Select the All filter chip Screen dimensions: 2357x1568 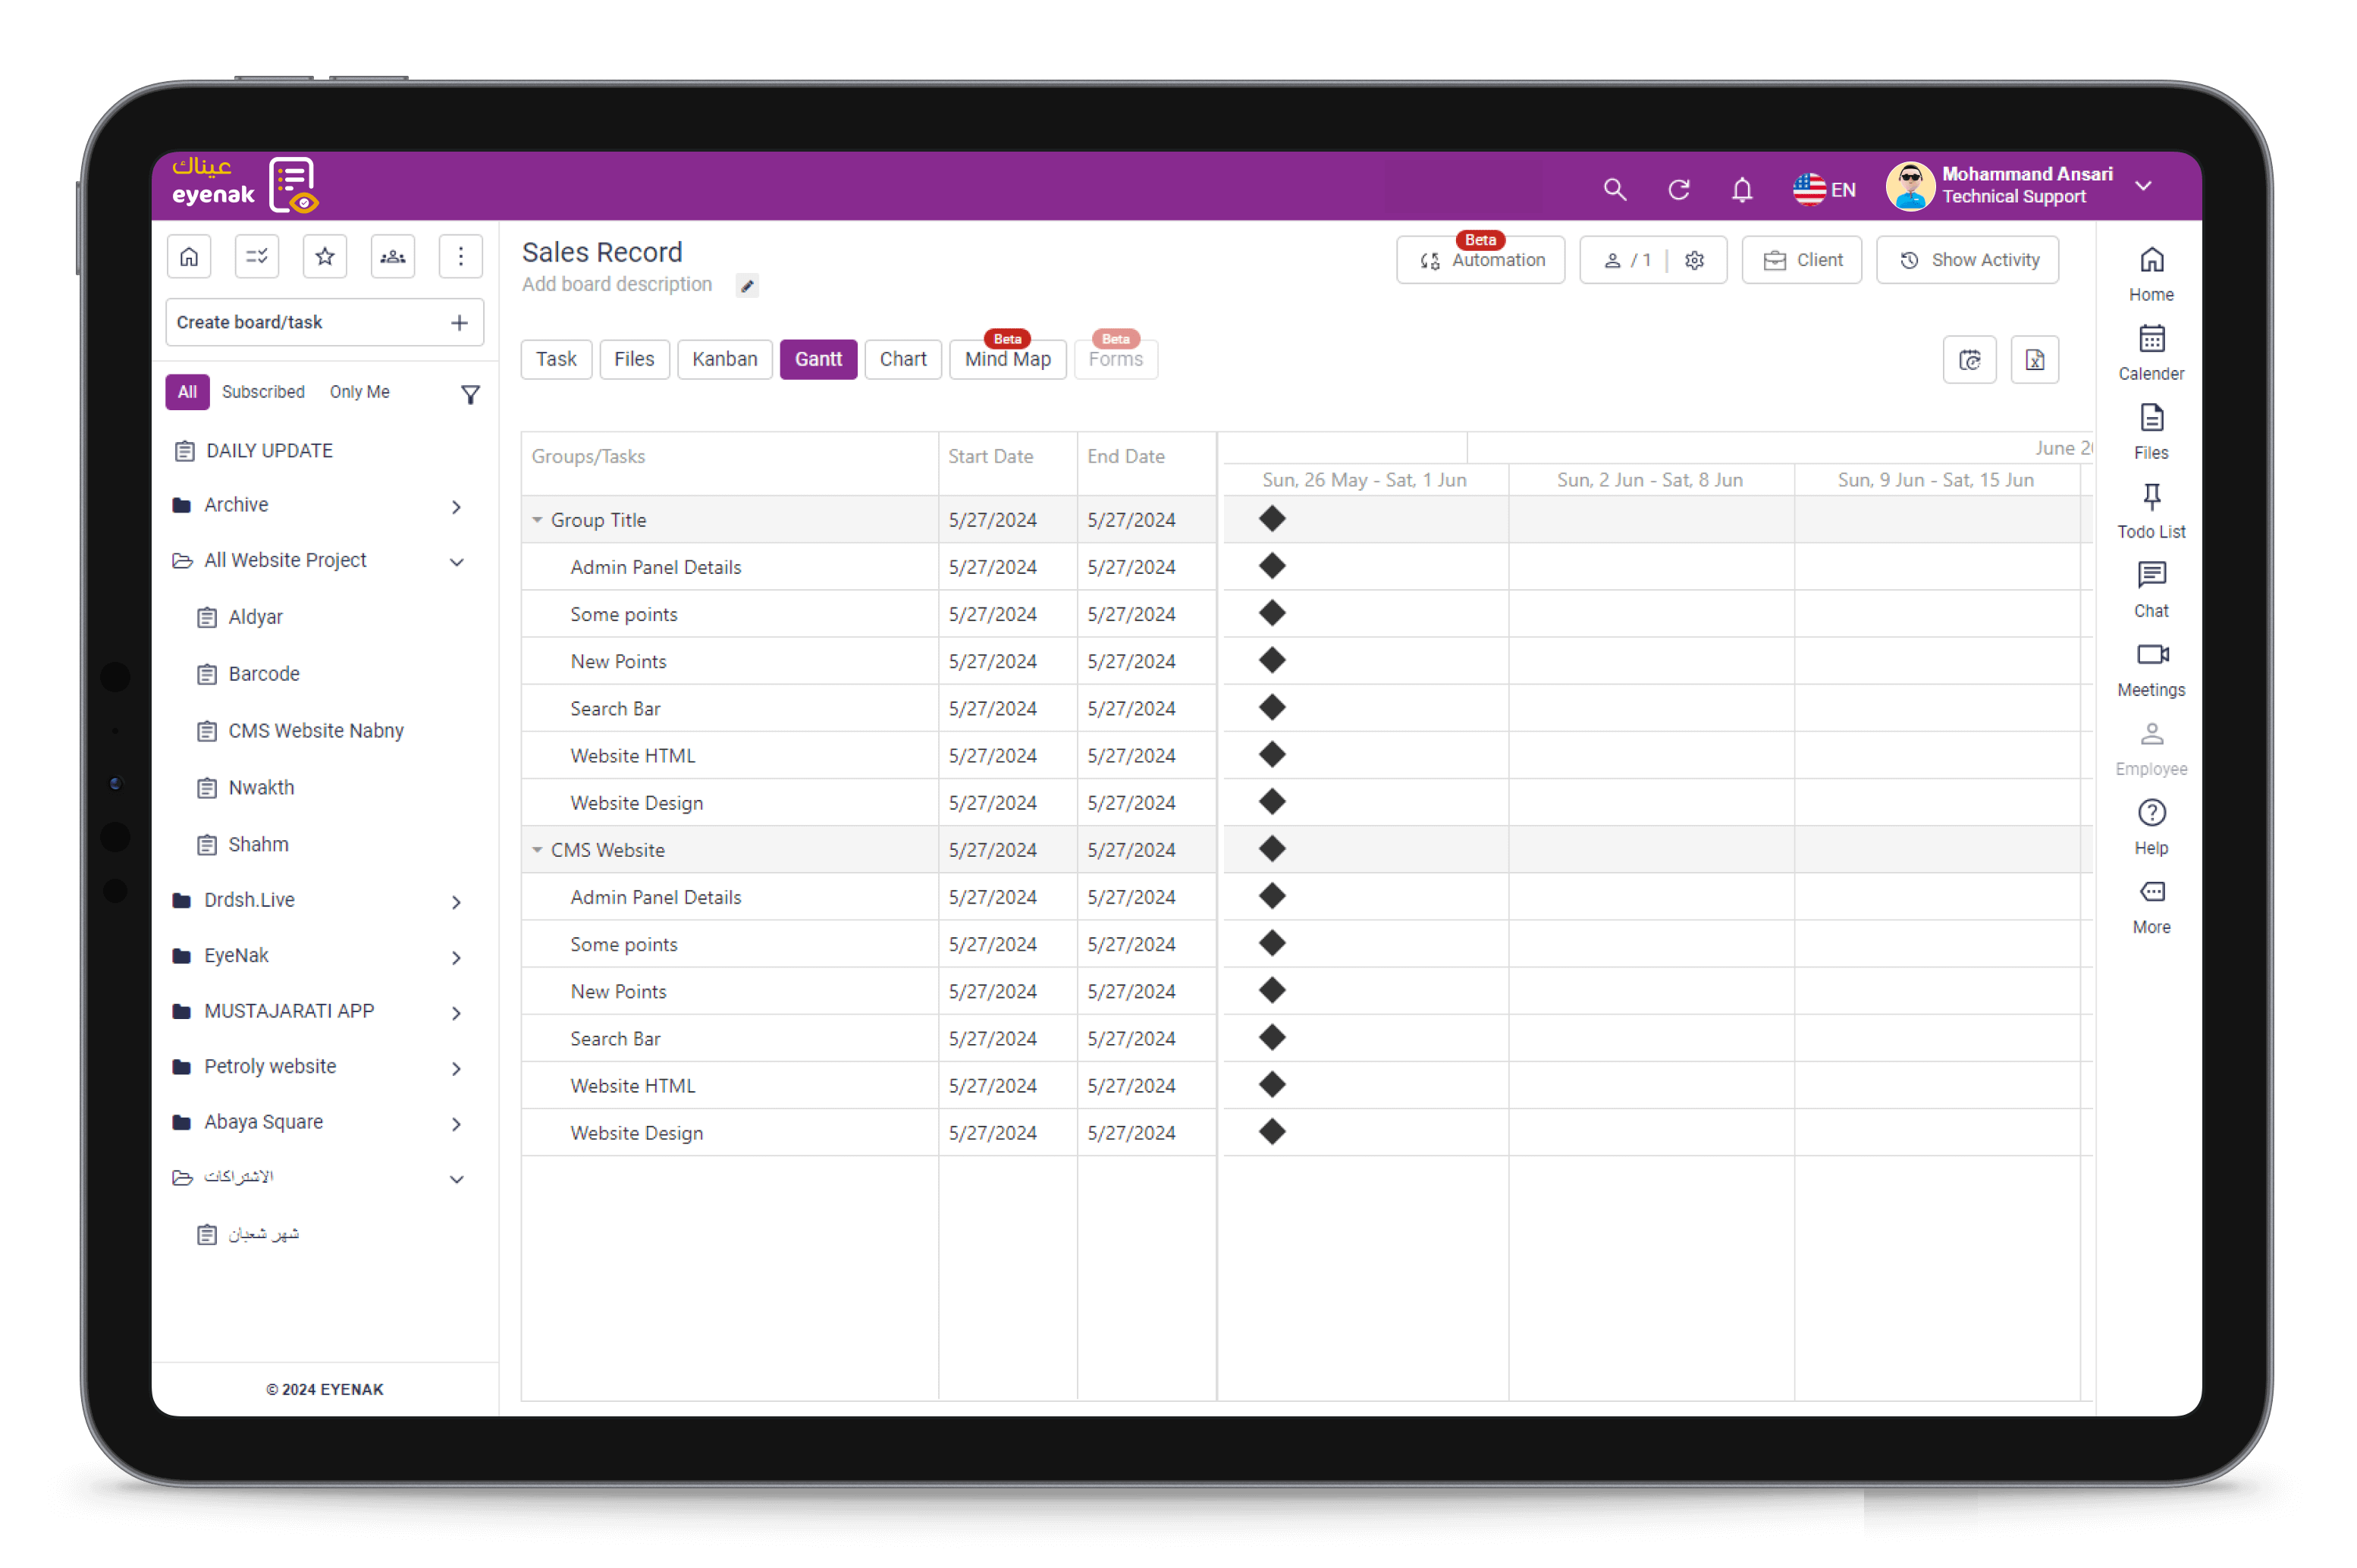[187, 392]
